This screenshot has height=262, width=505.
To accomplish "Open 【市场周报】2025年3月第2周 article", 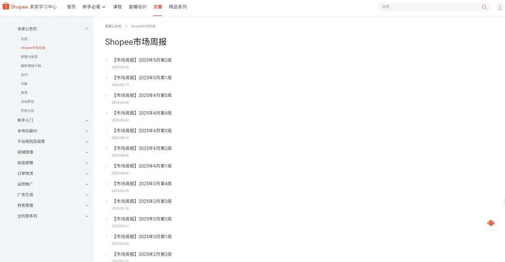I will point(142,219).
